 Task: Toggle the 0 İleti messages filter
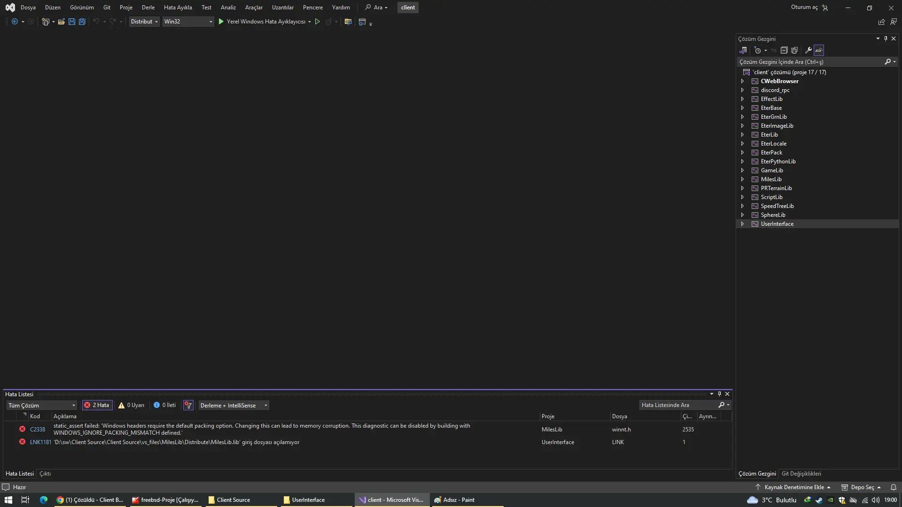[x=164, y=405]
